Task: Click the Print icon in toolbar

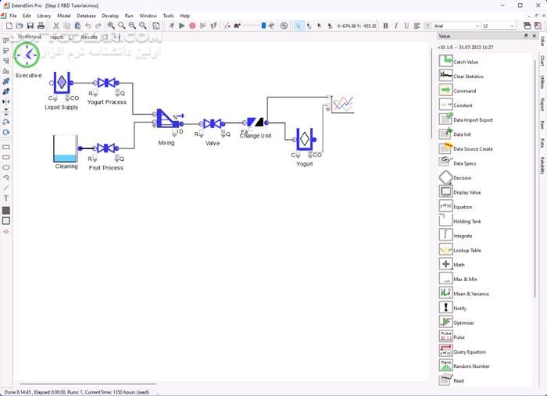Action: (x=41, y=26)
